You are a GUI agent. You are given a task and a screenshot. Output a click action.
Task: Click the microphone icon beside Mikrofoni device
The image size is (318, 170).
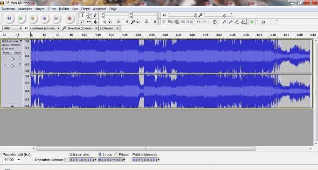64,28
